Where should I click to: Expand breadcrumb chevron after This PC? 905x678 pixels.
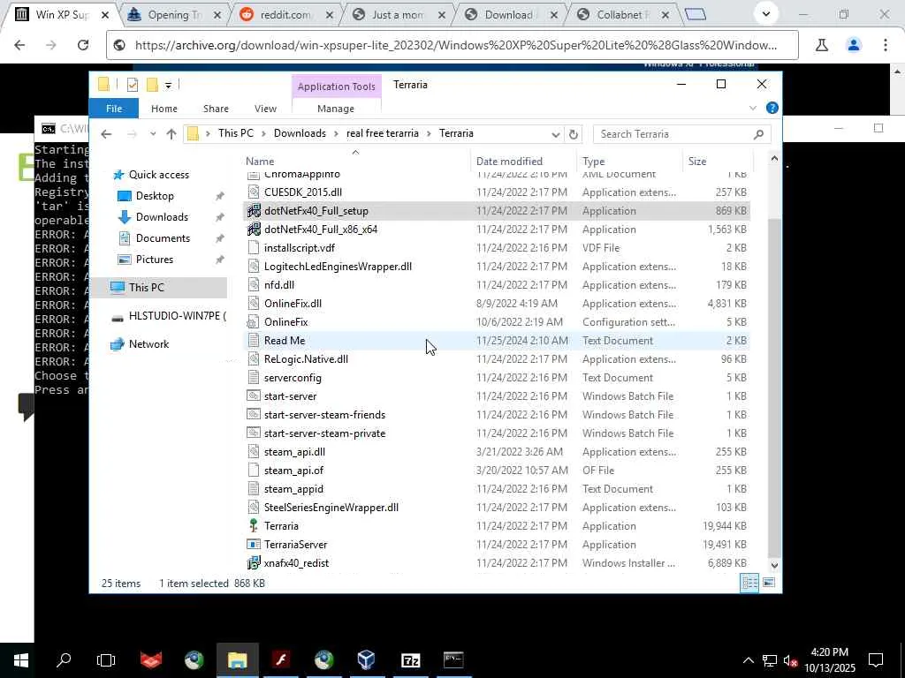point(263,134)
